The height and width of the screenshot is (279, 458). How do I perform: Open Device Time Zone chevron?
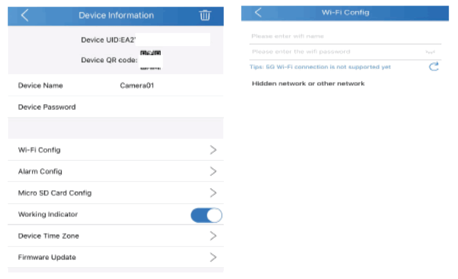tap(213, 236)
